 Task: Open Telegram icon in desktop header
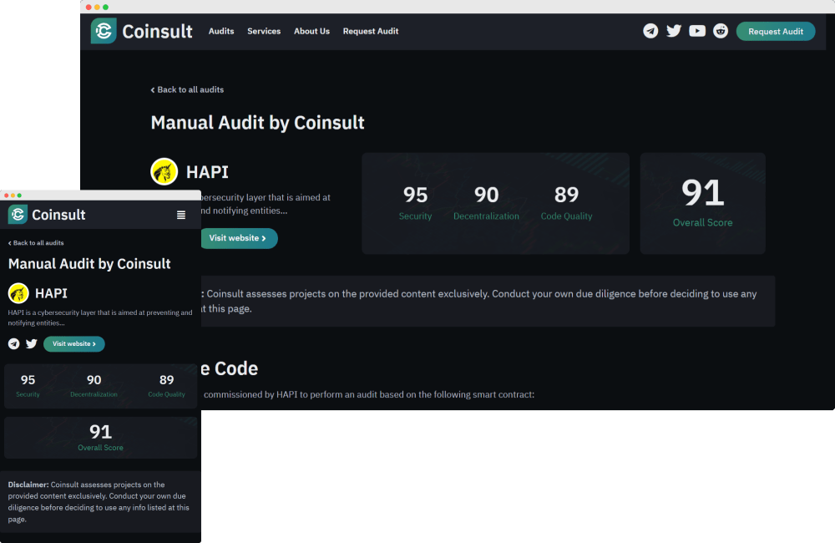pos(650,31)
